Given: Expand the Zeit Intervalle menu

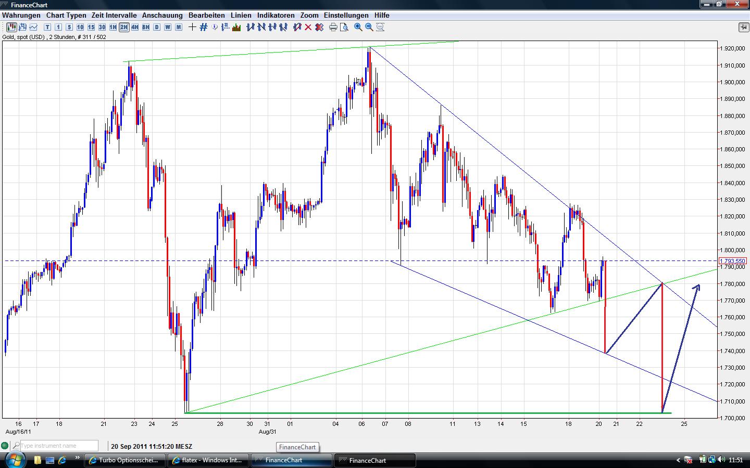Looking at the screenshot, I should (x=114, y=15).
